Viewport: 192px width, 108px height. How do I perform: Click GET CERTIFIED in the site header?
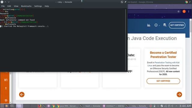[x=177, y=25]
